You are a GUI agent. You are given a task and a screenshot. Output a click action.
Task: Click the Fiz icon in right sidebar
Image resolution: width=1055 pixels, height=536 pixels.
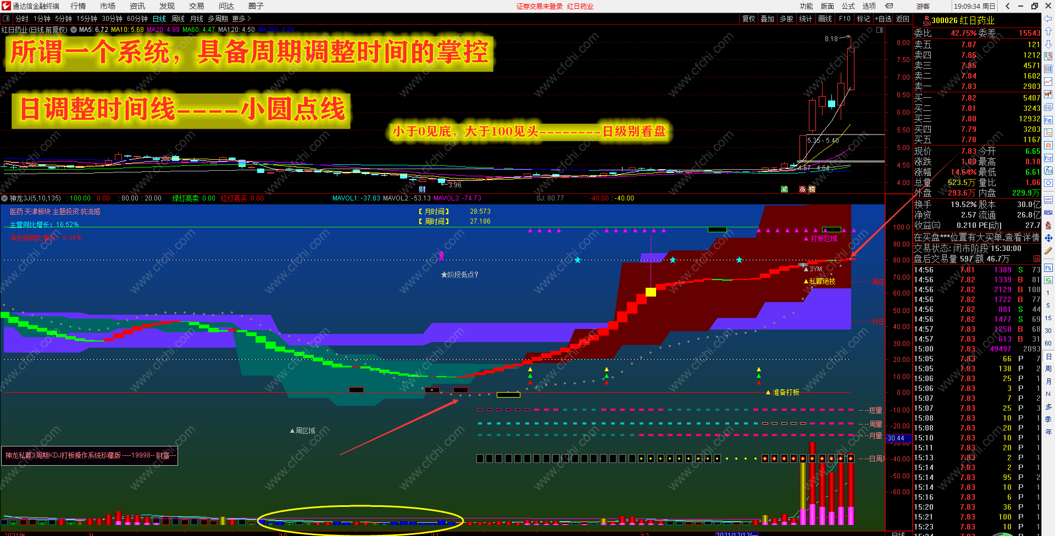pyautogui.click(x=1048, y=158)
